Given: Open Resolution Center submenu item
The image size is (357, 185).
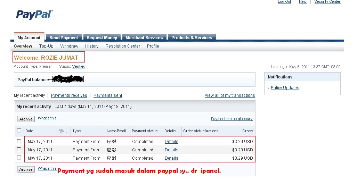Looking at the screenshot, I should [123, 46].
